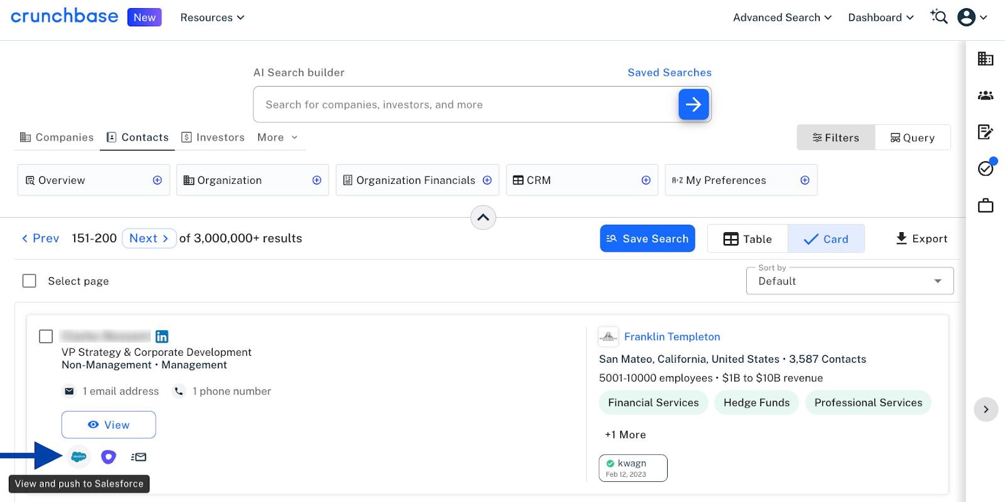The width and height of the screenshot is (1005, 502).
Task: Open the Organization filter group
Action: [x=253, y=180]
